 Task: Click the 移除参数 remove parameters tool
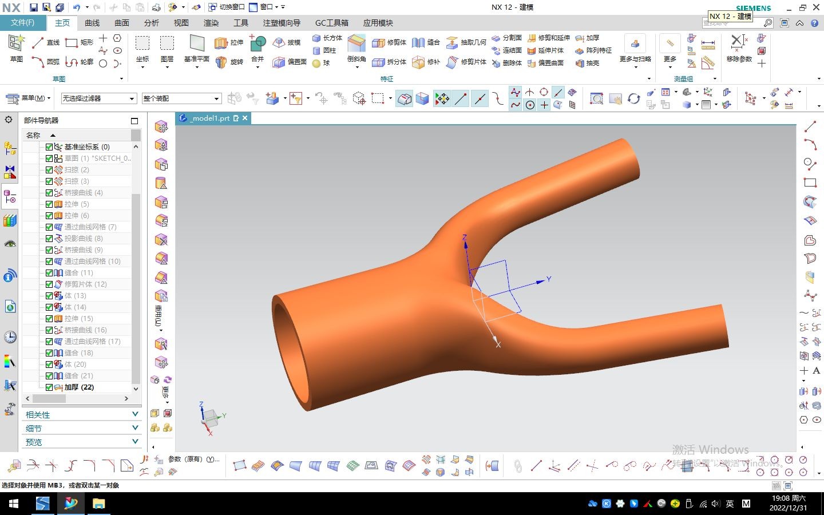click(x=739, y=49)
